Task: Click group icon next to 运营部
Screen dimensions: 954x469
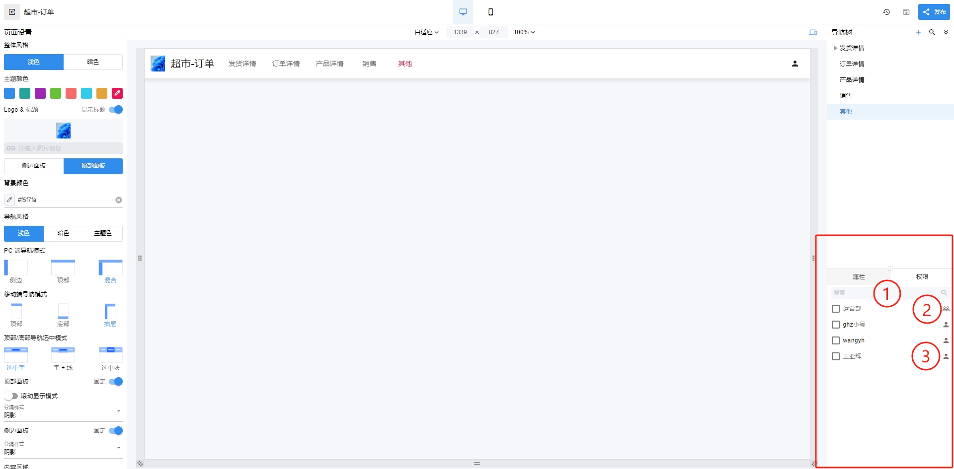Action: [946, 309]
